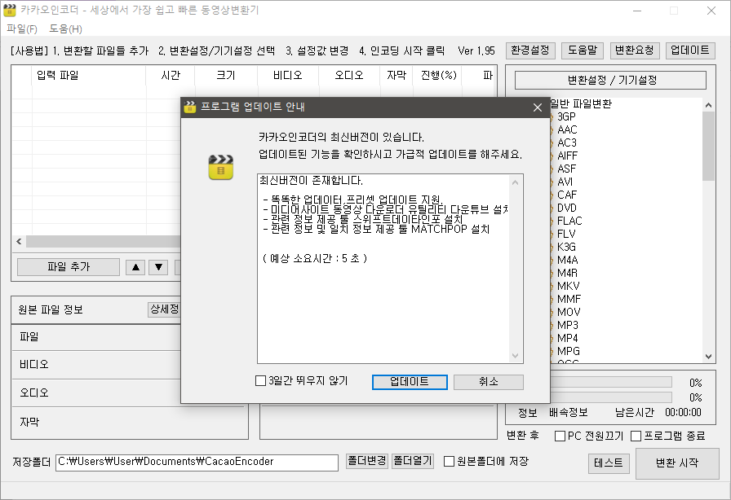This screenshot has height=500, width=731.
Task: Click the 저장폴더 path input field
Action: pyautogui.click(x=197, y=463)
